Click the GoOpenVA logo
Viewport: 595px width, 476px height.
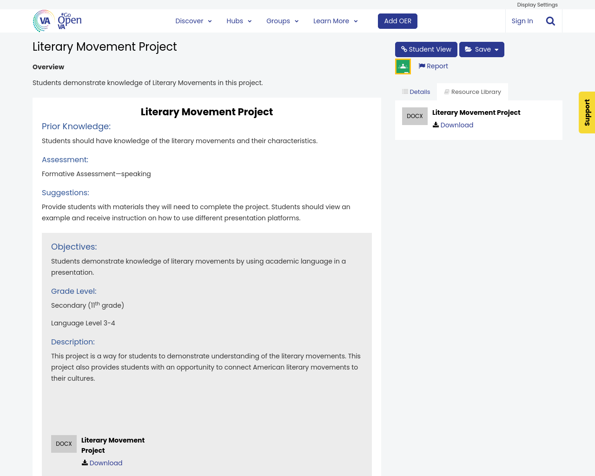[57, 20]
